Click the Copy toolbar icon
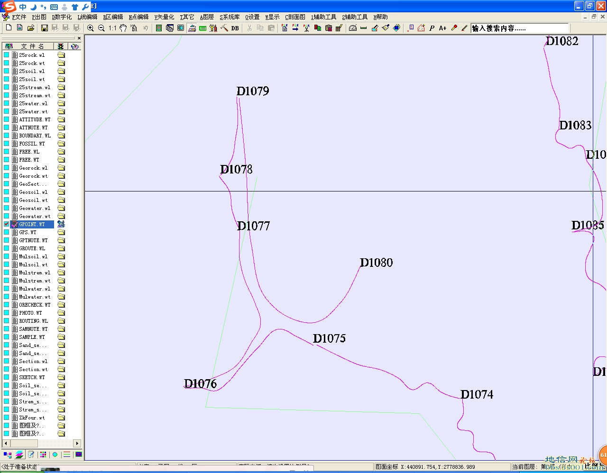The height and width of the screenshot is (473, 607). pyautogui.click(x=260, y=28)
